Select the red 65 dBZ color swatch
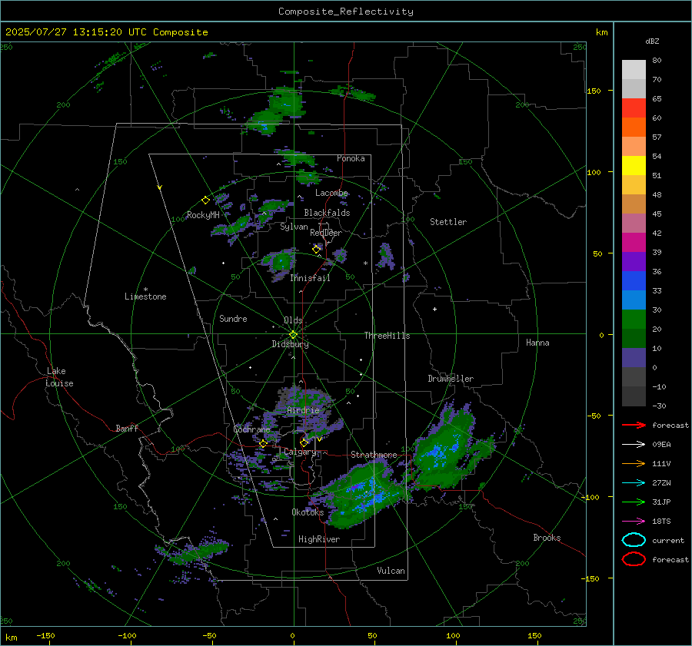Image resolution: width=692 pixels, height=646 pixels. [x=634, y=108]
